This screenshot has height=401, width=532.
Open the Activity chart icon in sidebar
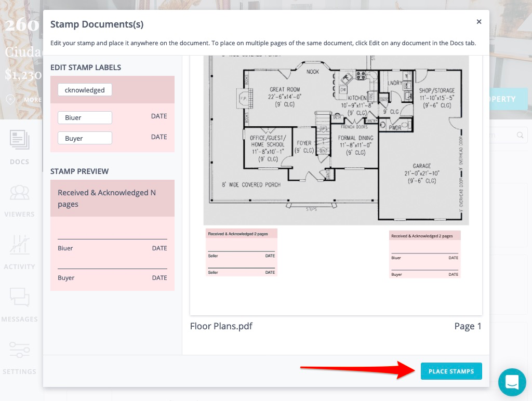[20, 244]
